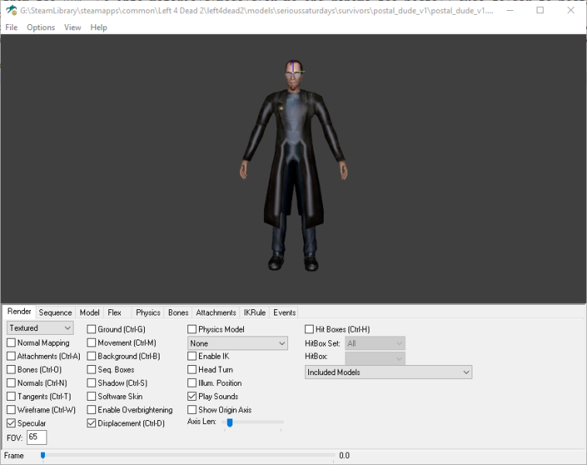Switch to the IKRule tab
The height and width of the screenshot is (465, 587).
coord(255,312)
